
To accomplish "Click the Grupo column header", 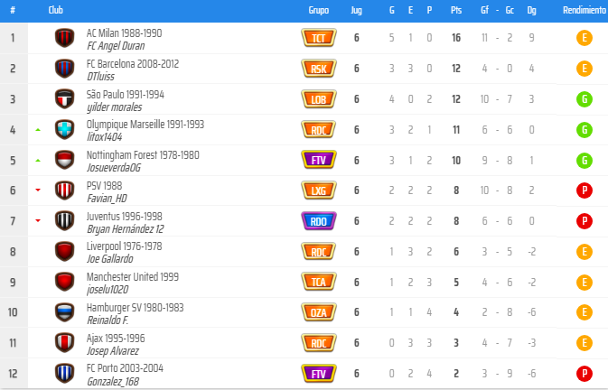I will (x=318, y=10).
